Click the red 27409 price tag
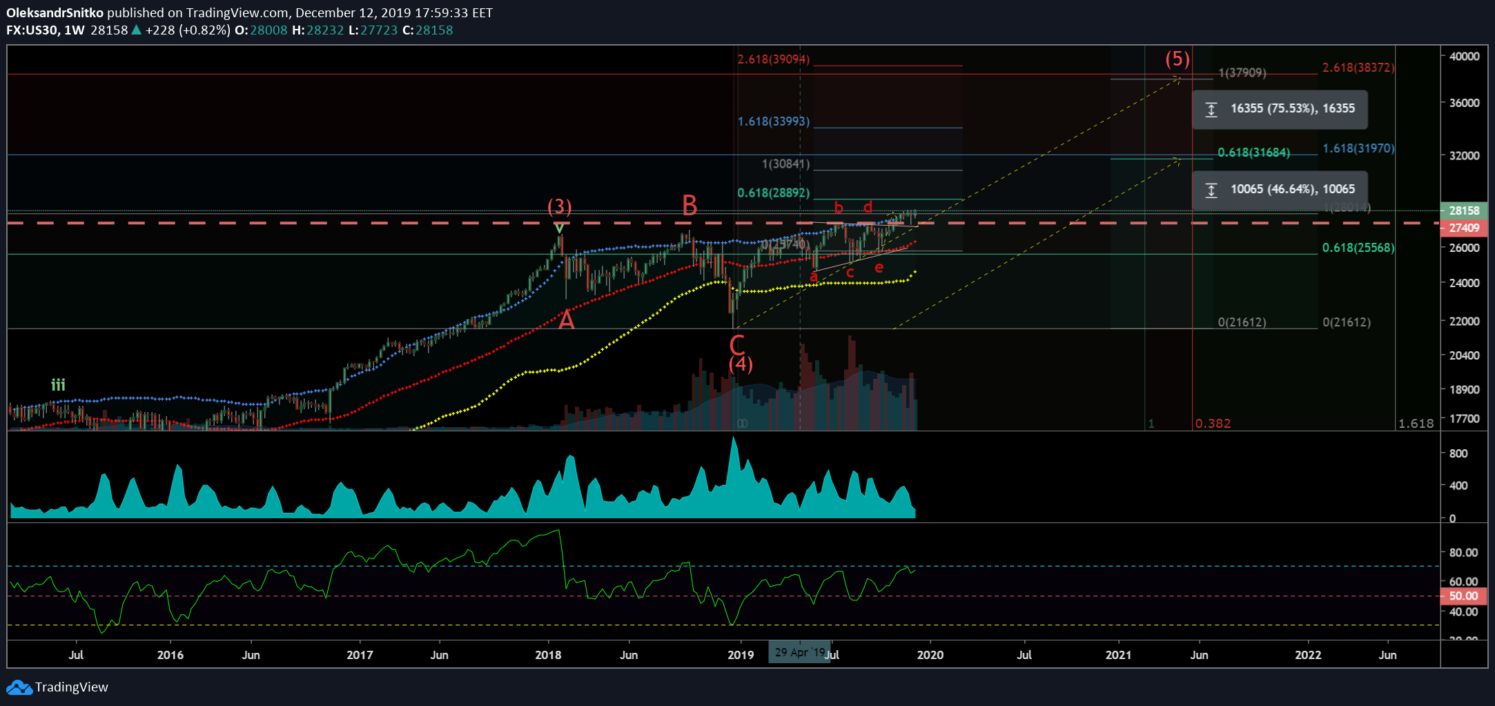The height and width of the screenshot is (706, 1495). point(1464,228)
